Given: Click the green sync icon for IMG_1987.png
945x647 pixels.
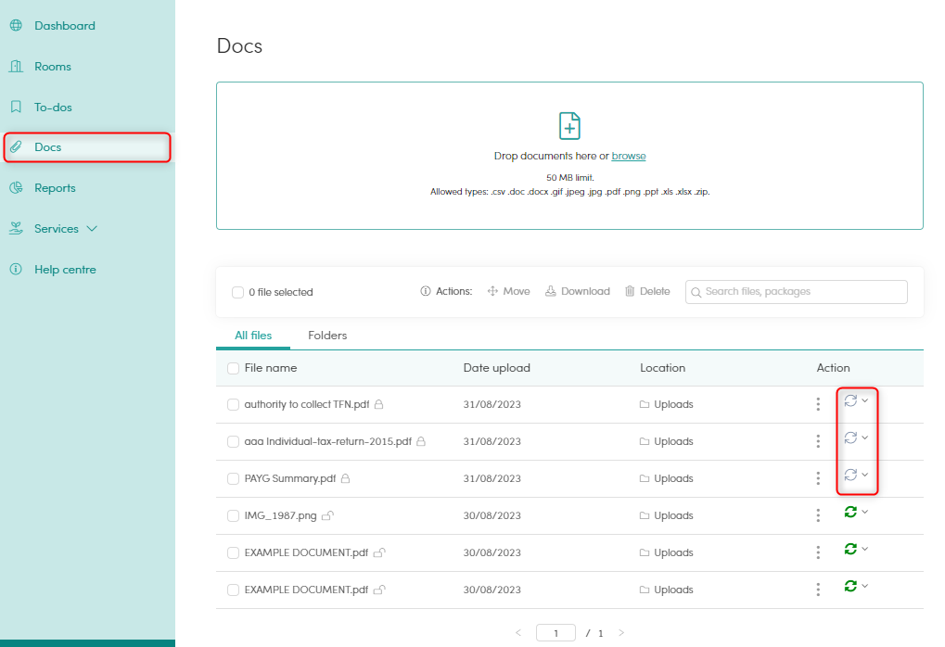Looking at the screenshot, I should tap(850, 512).
